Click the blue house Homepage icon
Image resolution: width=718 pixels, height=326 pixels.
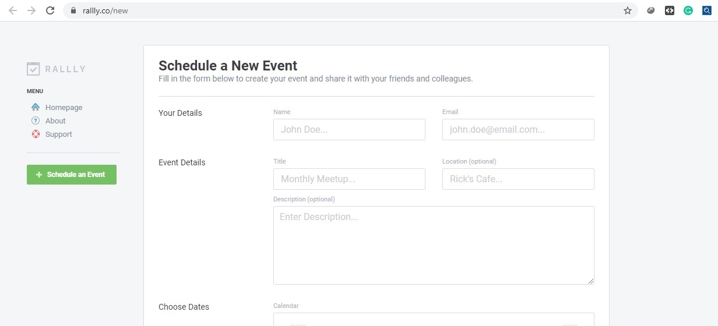[36, 107]
